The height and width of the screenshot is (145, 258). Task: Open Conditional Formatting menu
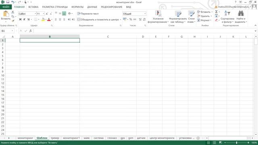[x=158, y=17]
